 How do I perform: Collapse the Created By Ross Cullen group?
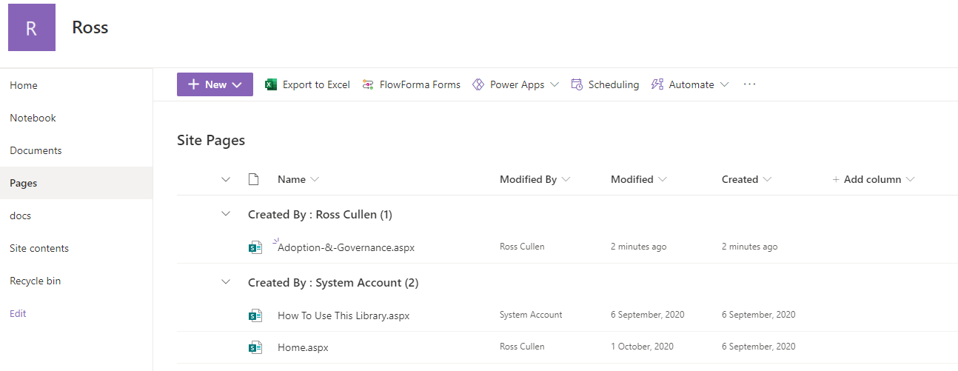point(226,214)
